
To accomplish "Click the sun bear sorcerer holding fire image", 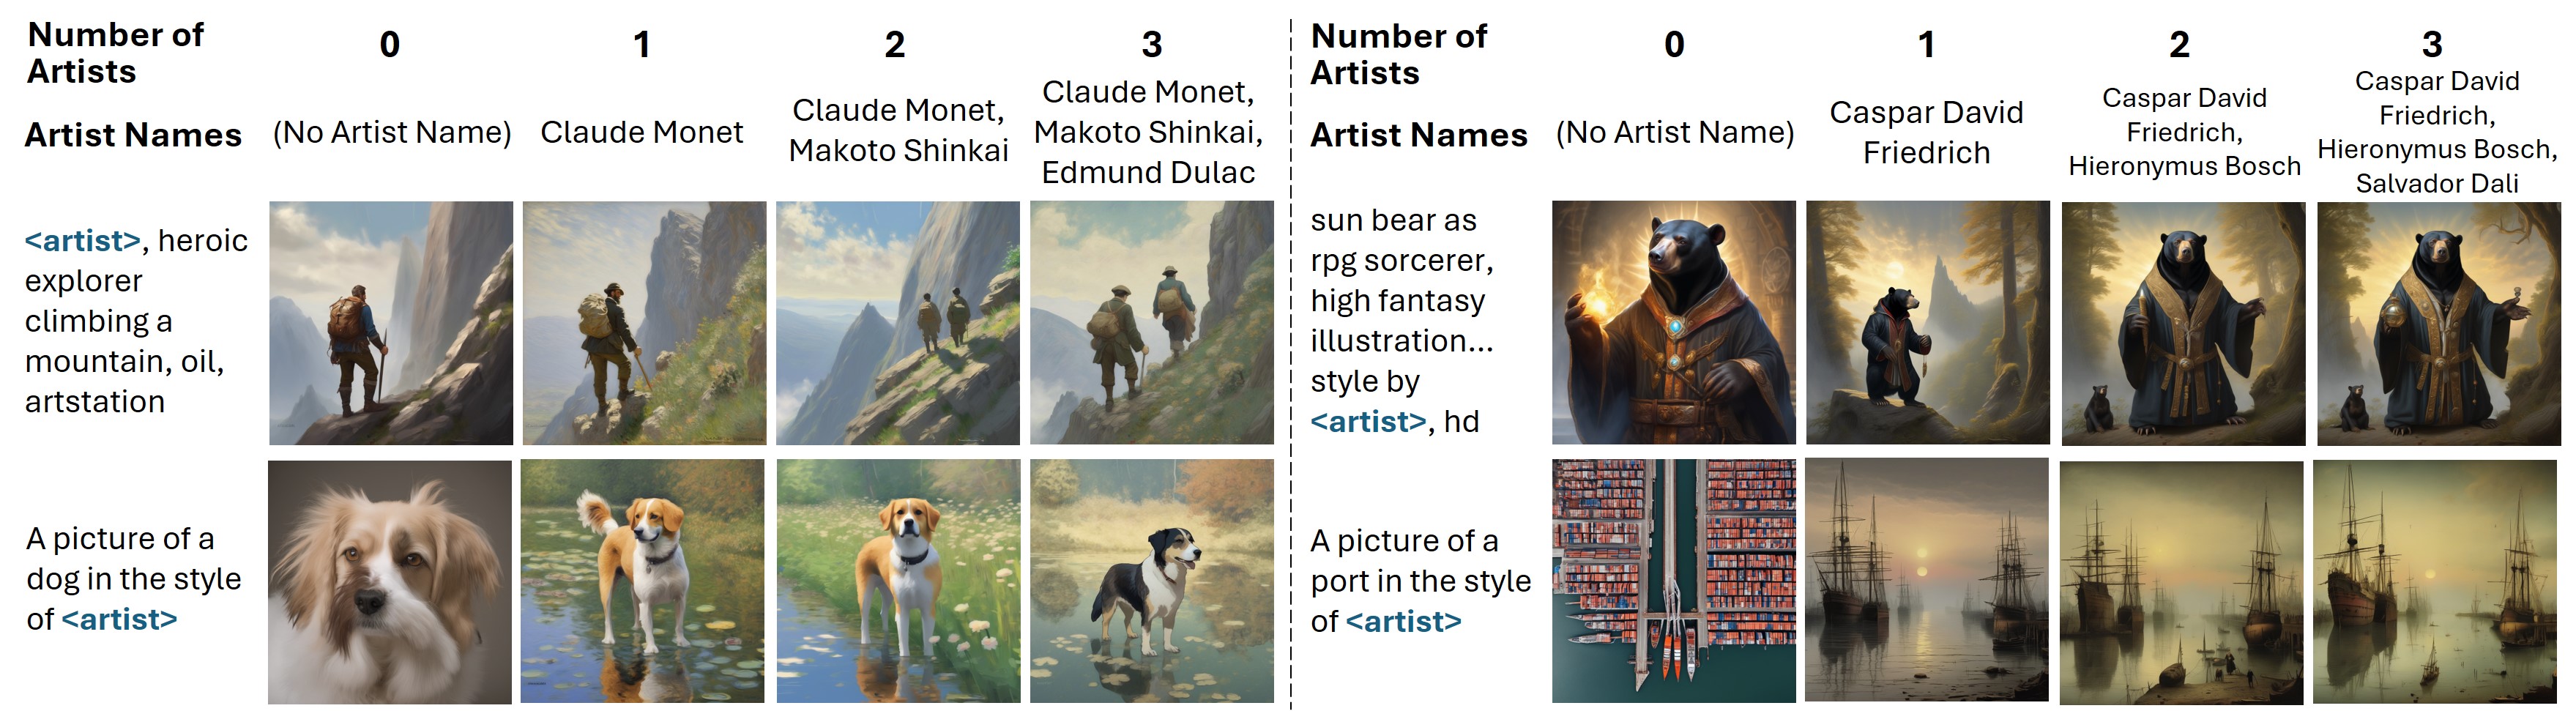I will point(1674,322).
